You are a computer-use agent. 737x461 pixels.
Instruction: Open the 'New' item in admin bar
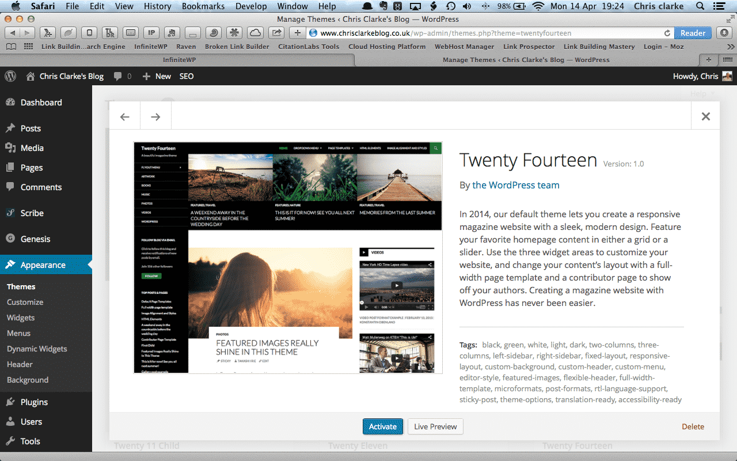[x=157, y=76]
